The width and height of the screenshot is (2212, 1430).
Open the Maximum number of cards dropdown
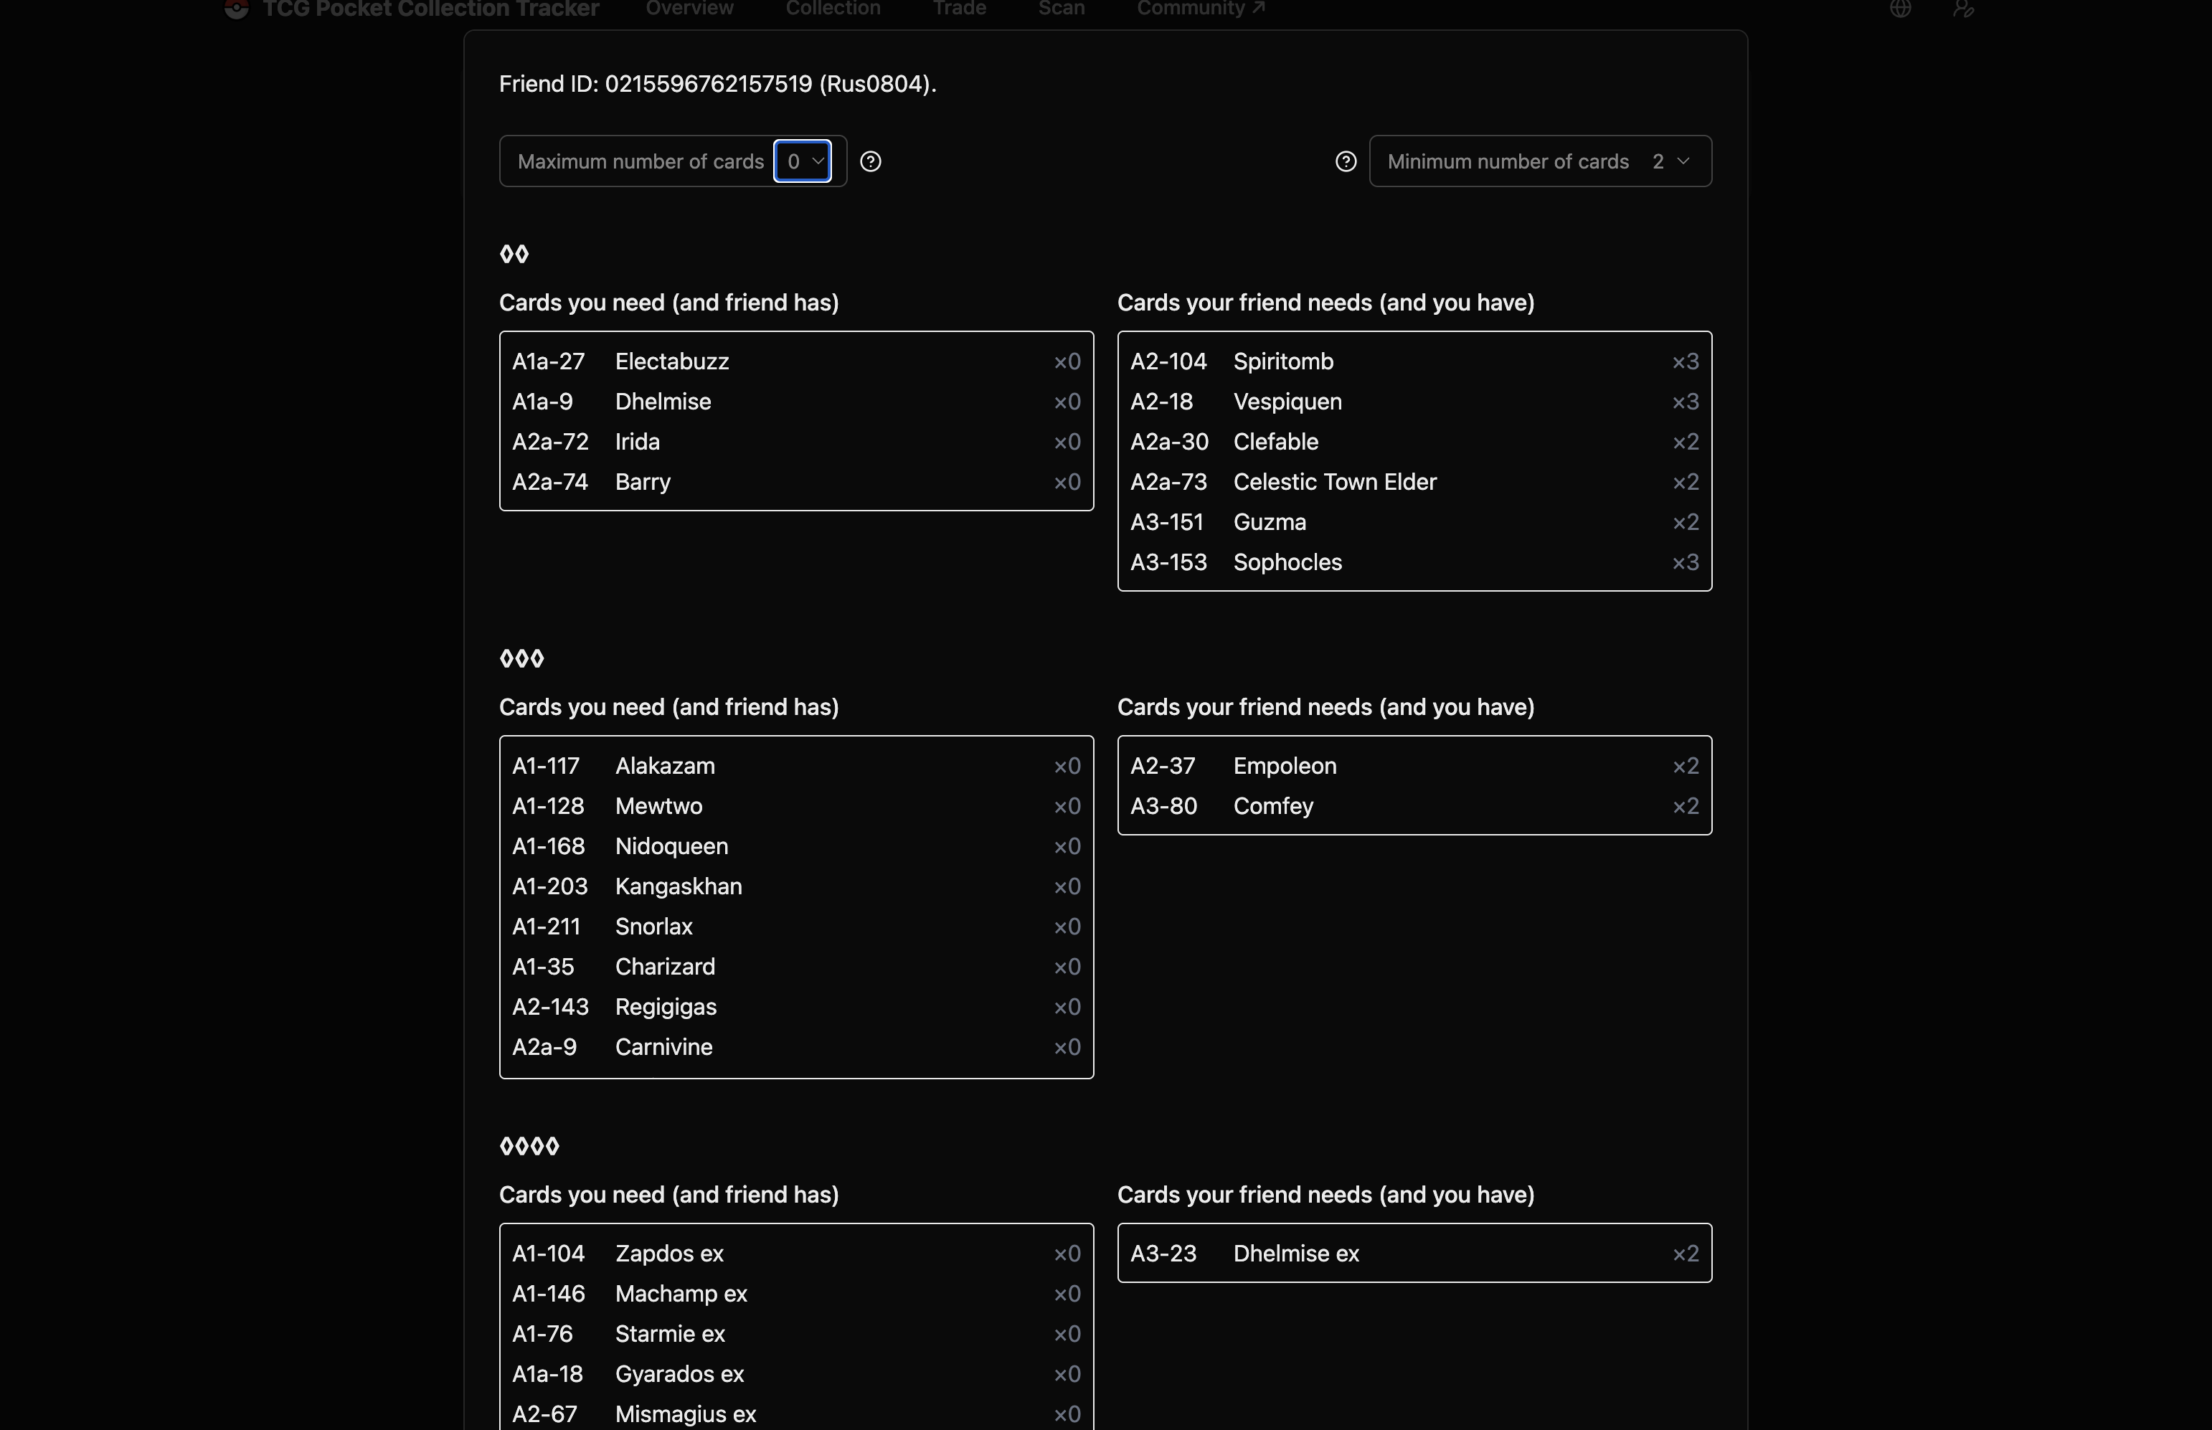pyautogui.click(x=803, y=161)
